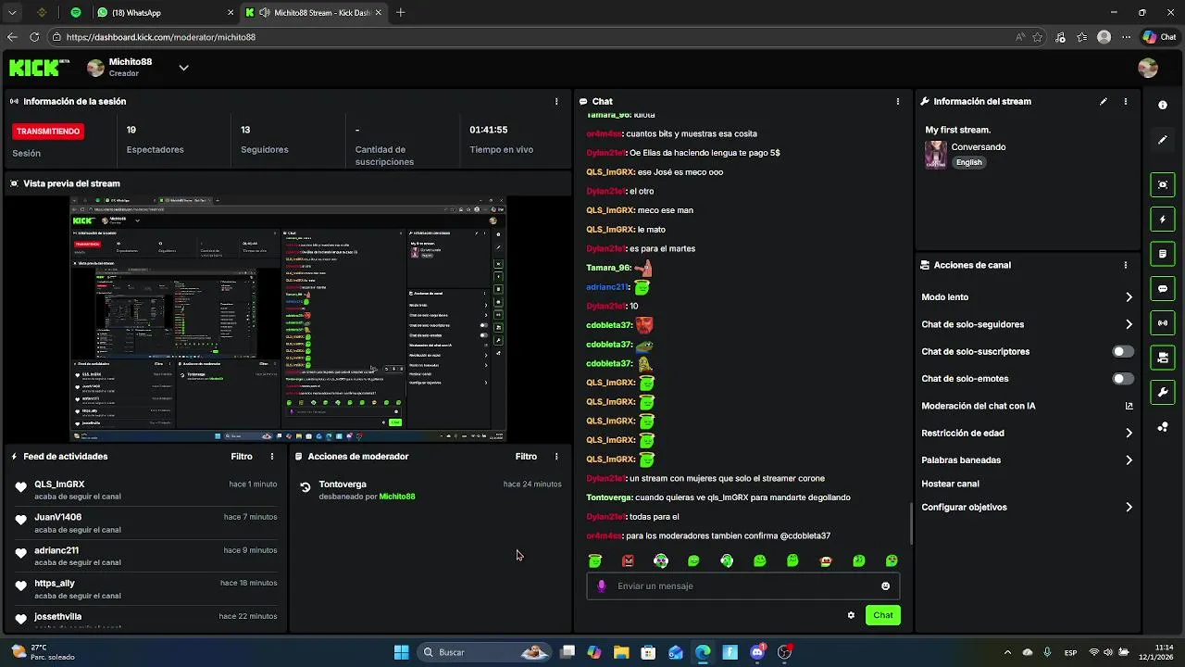Viewport: 1185px width, 667px height.
Task: Expand Palabras baneadas chevron
Action: 1129,459
